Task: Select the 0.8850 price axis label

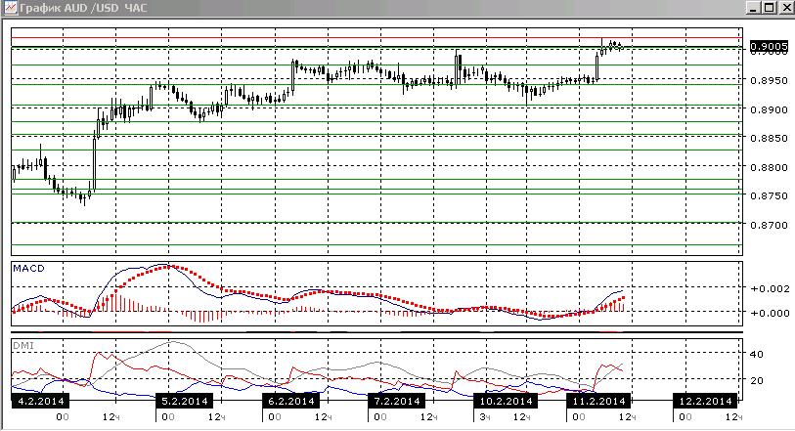Action: click(x=770, y=138)
